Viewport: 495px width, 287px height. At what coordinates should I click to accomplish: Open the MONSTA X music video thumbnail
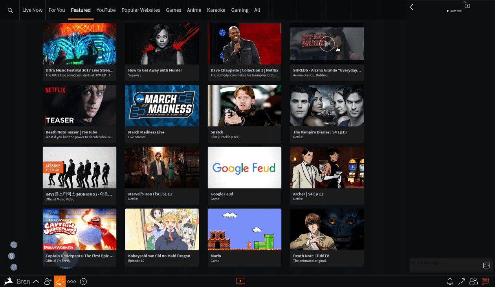[x=79, y=168]
